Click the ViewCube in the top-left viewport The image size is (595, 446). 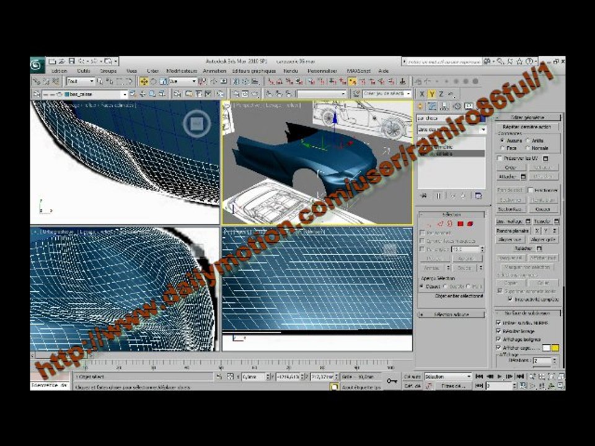coord(196,124)
